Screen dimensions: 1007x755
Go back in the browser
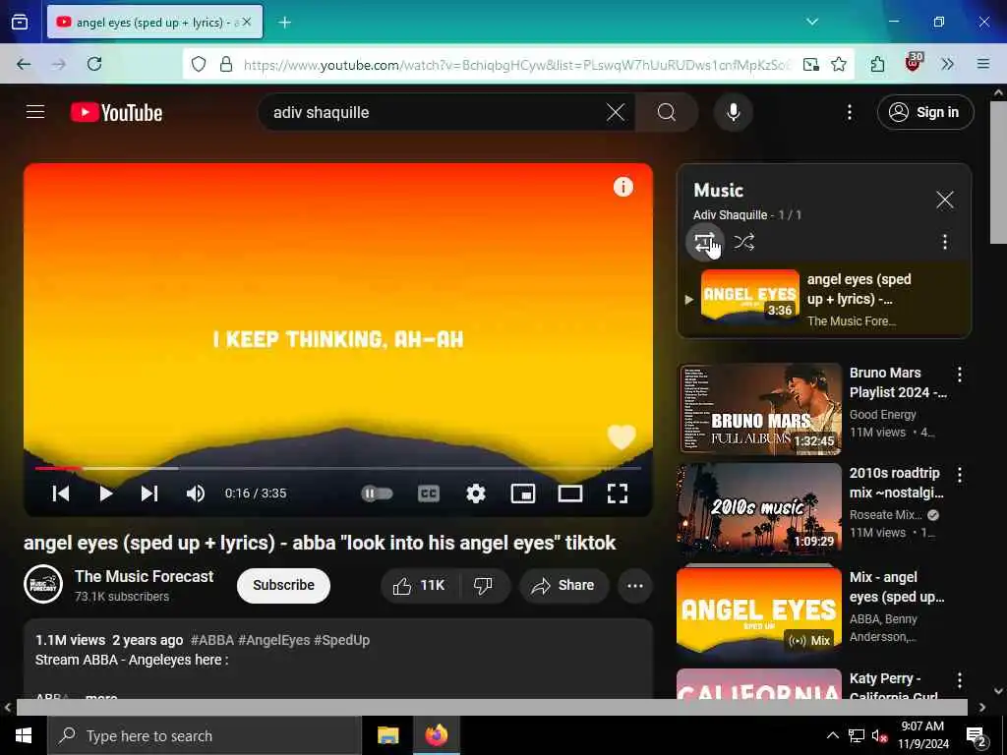pos(24,64)
